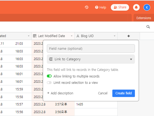154x116 pixels.
Task: Open the Created column dropdown arrow
Action: (29, 36)
